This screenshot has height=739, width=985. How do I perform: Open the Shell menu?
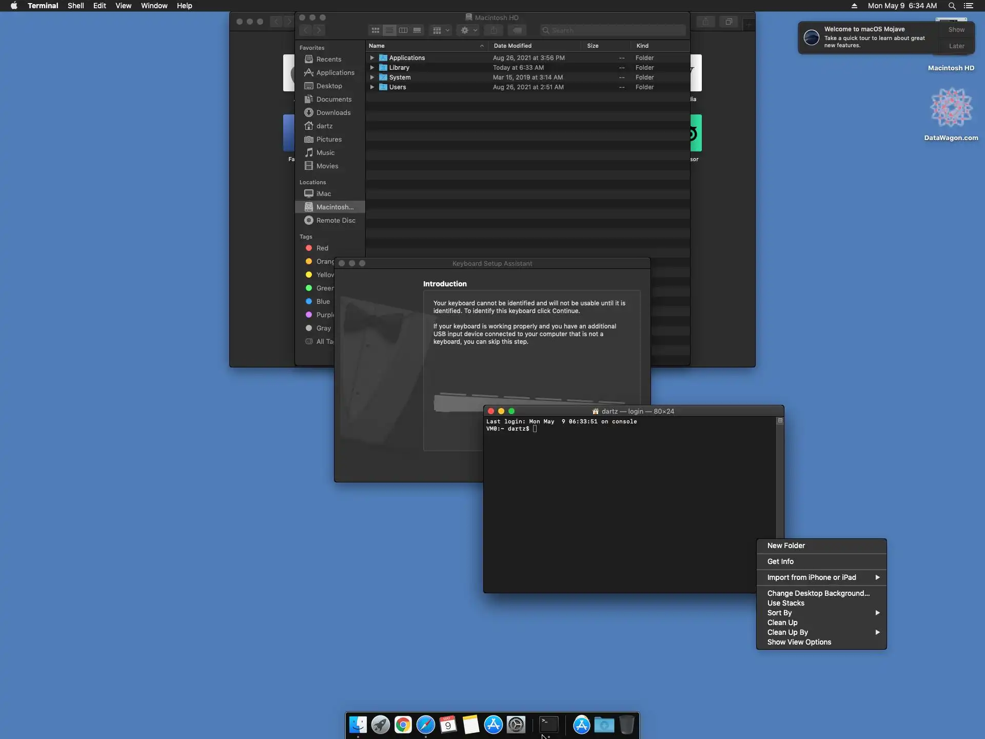coord(75,6)
